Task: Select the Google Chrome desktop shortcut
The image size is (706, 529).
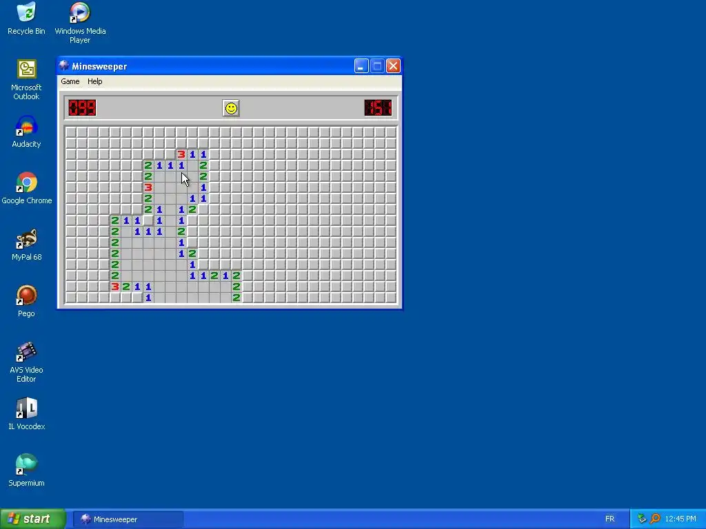Action: pos(27,188)
